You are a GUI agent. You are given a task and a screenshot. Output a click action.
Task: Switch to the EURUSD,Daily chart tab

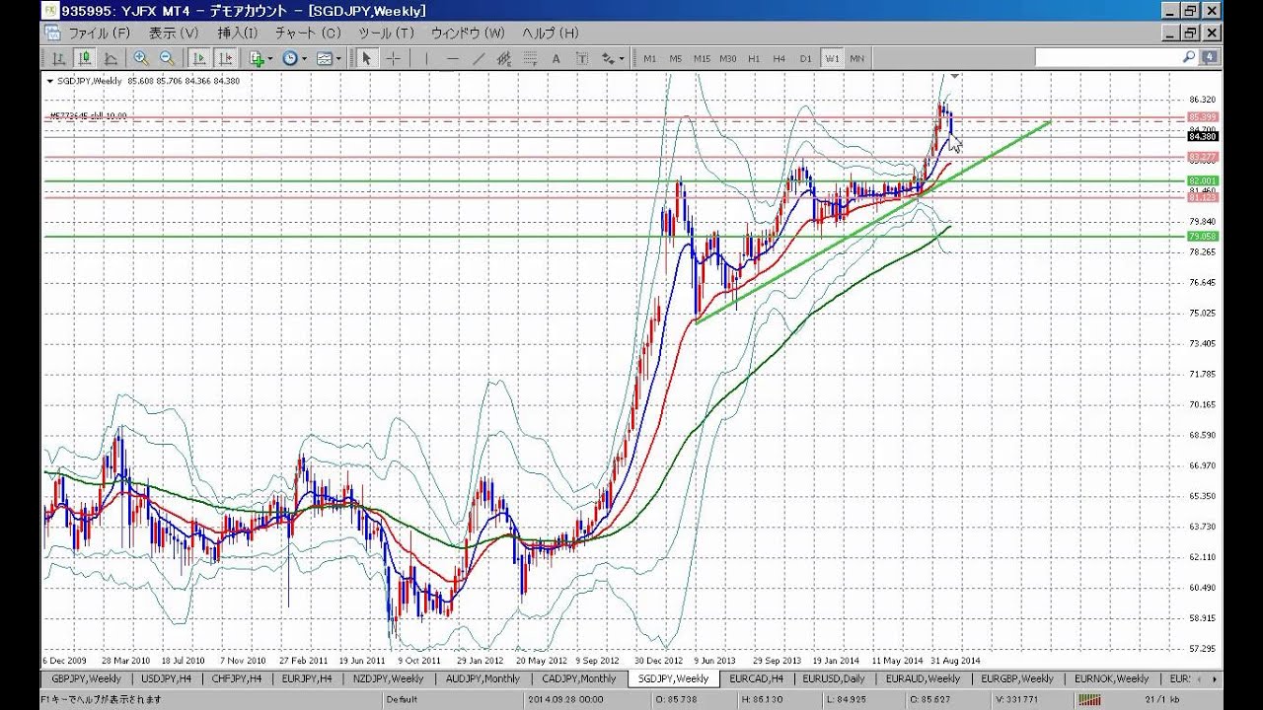(x=834, y=678)
